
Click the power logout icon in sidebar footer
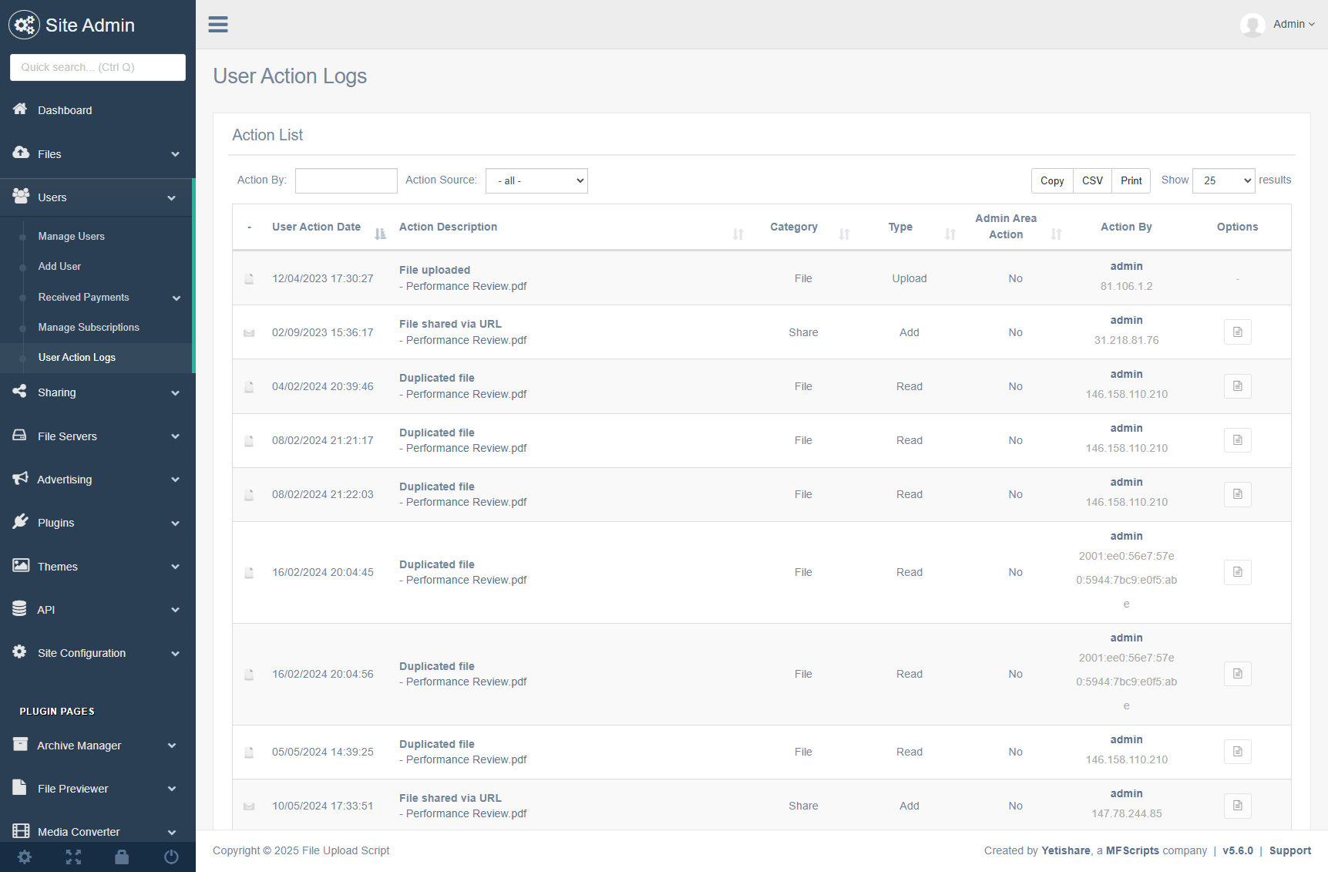click(171, 857)
